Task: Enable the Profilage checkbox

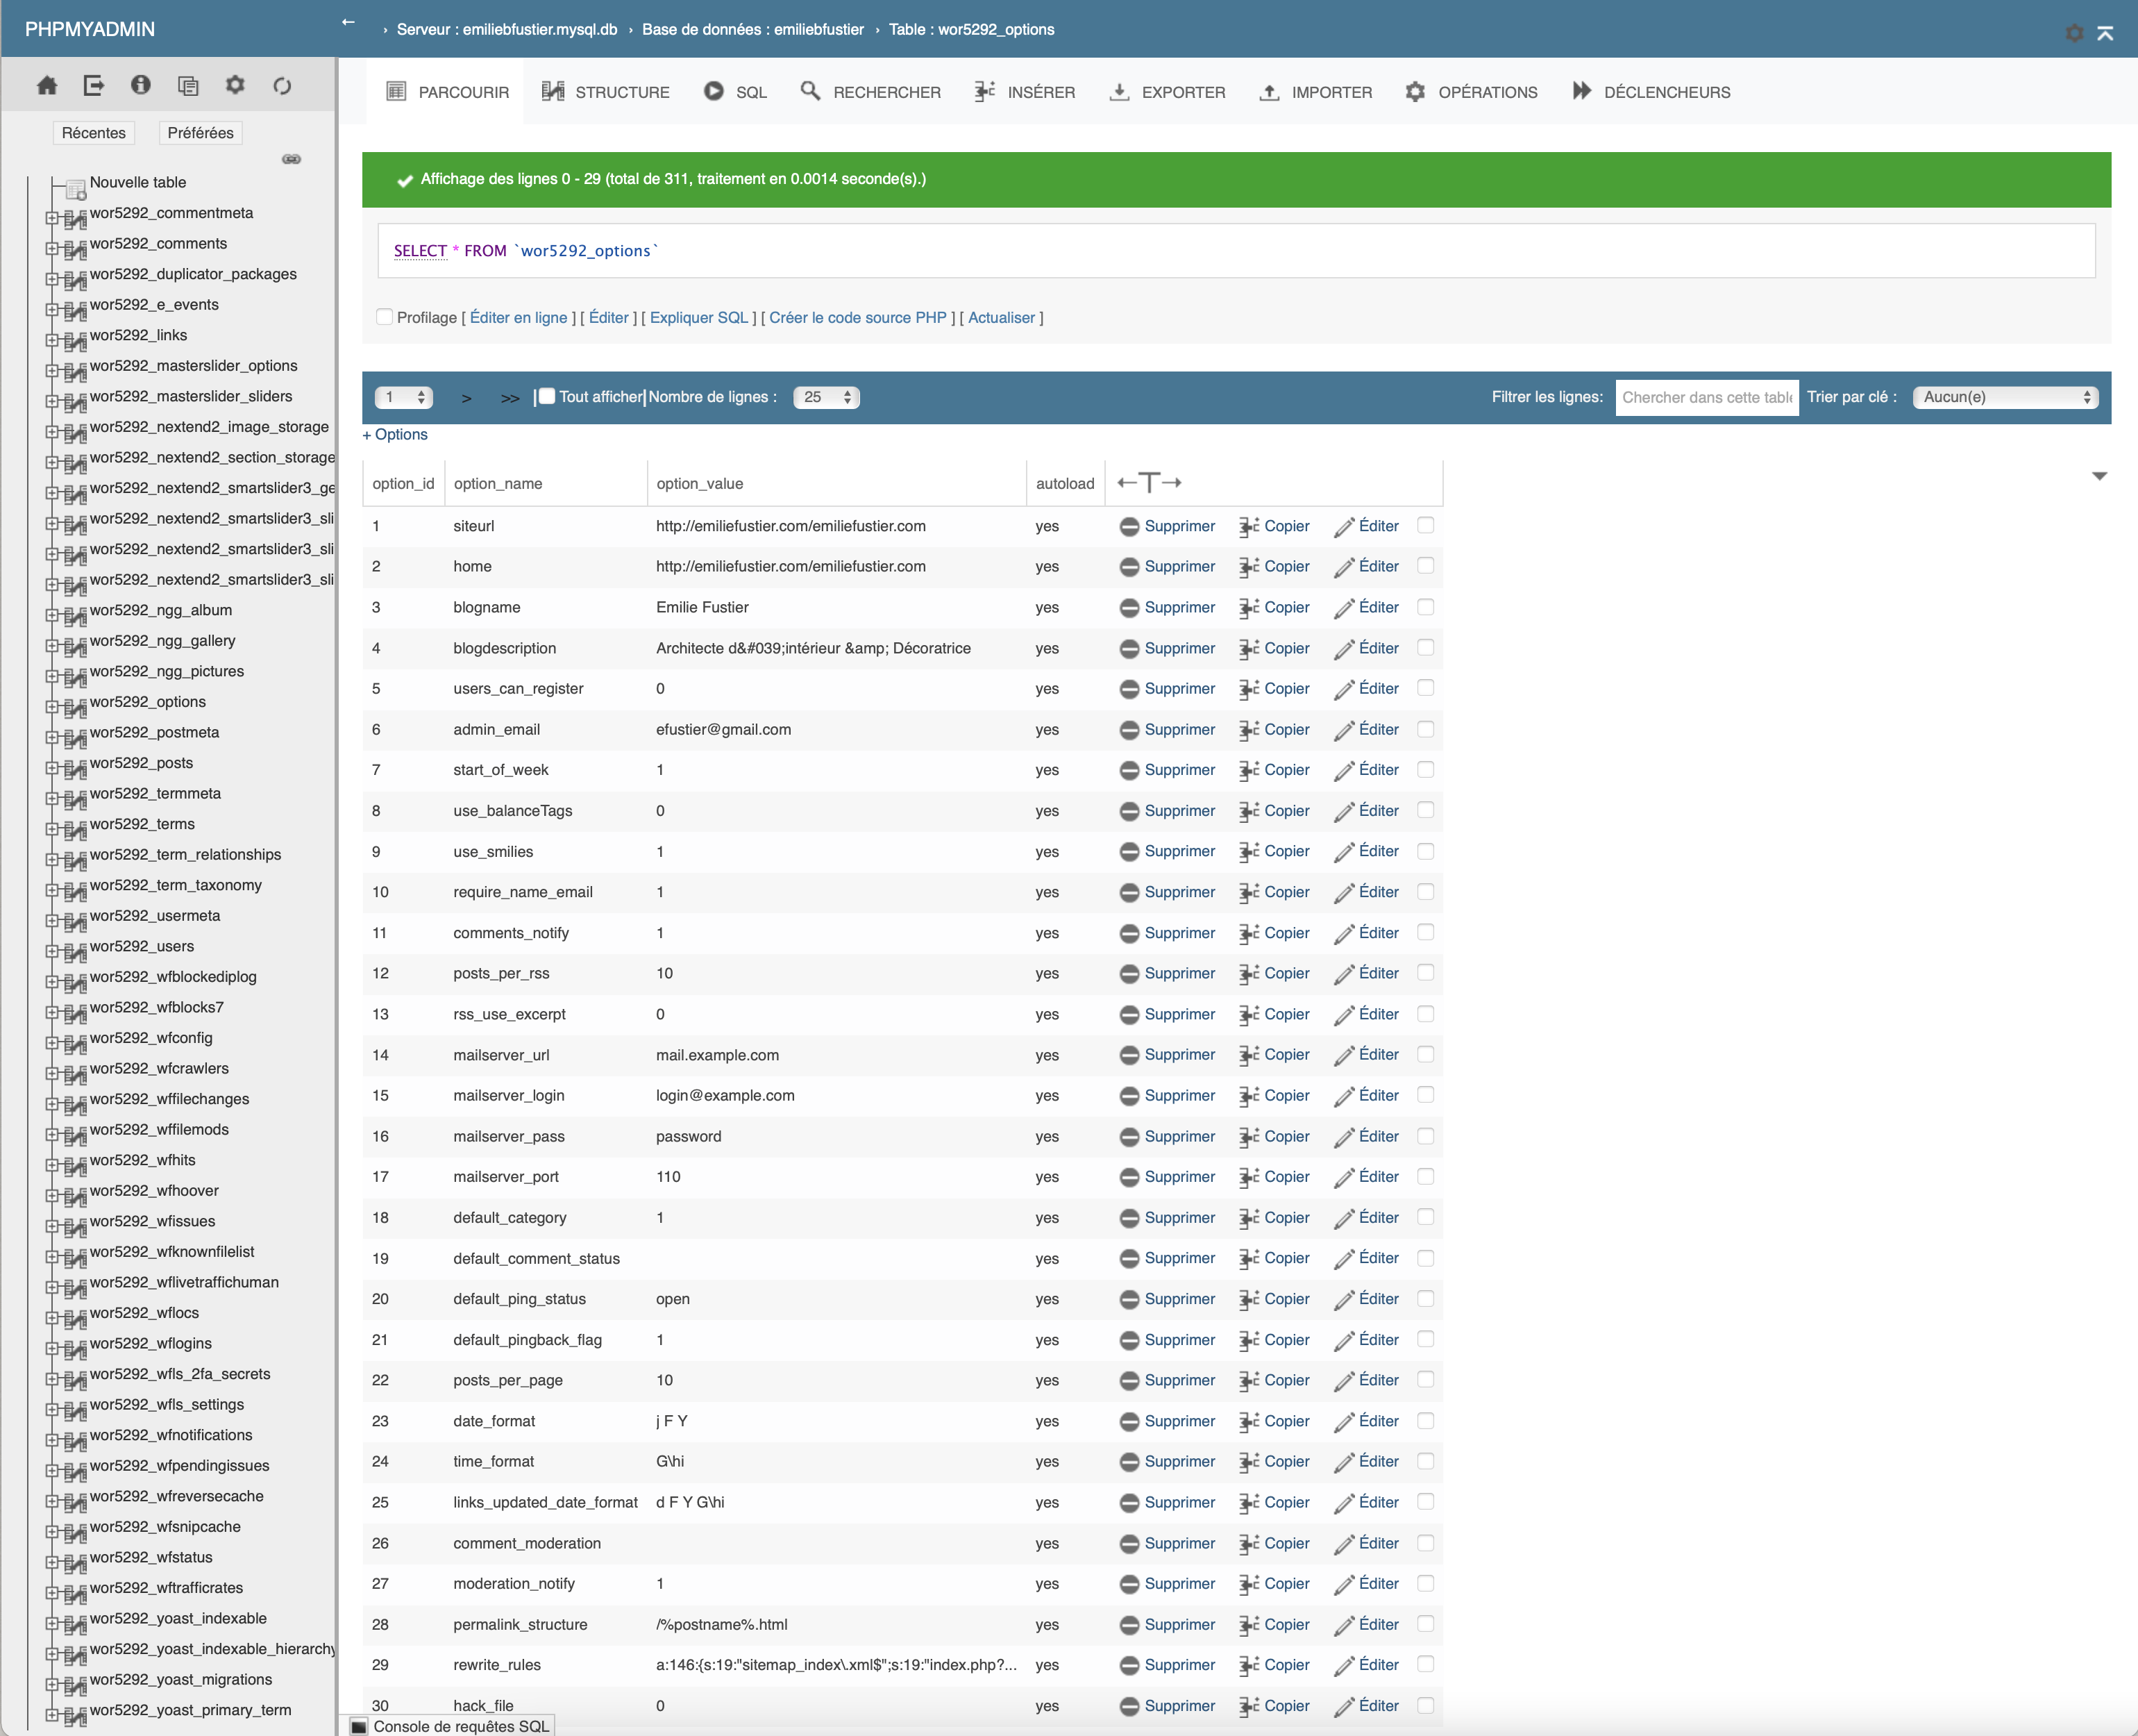Action: (x=385, y=317)
